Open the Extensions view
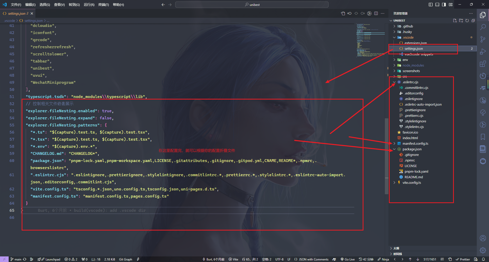 click(x=483, y=64)
